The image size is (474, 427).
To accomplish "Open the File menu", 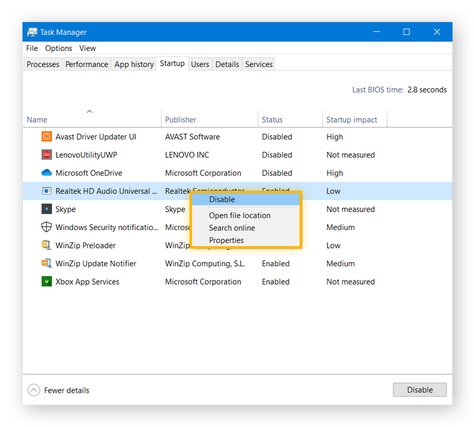I will (x=32, y=49).
